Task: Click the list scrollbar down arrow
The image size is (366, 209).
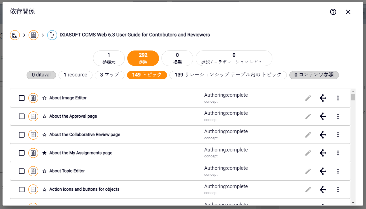Action: pos(353,203)
